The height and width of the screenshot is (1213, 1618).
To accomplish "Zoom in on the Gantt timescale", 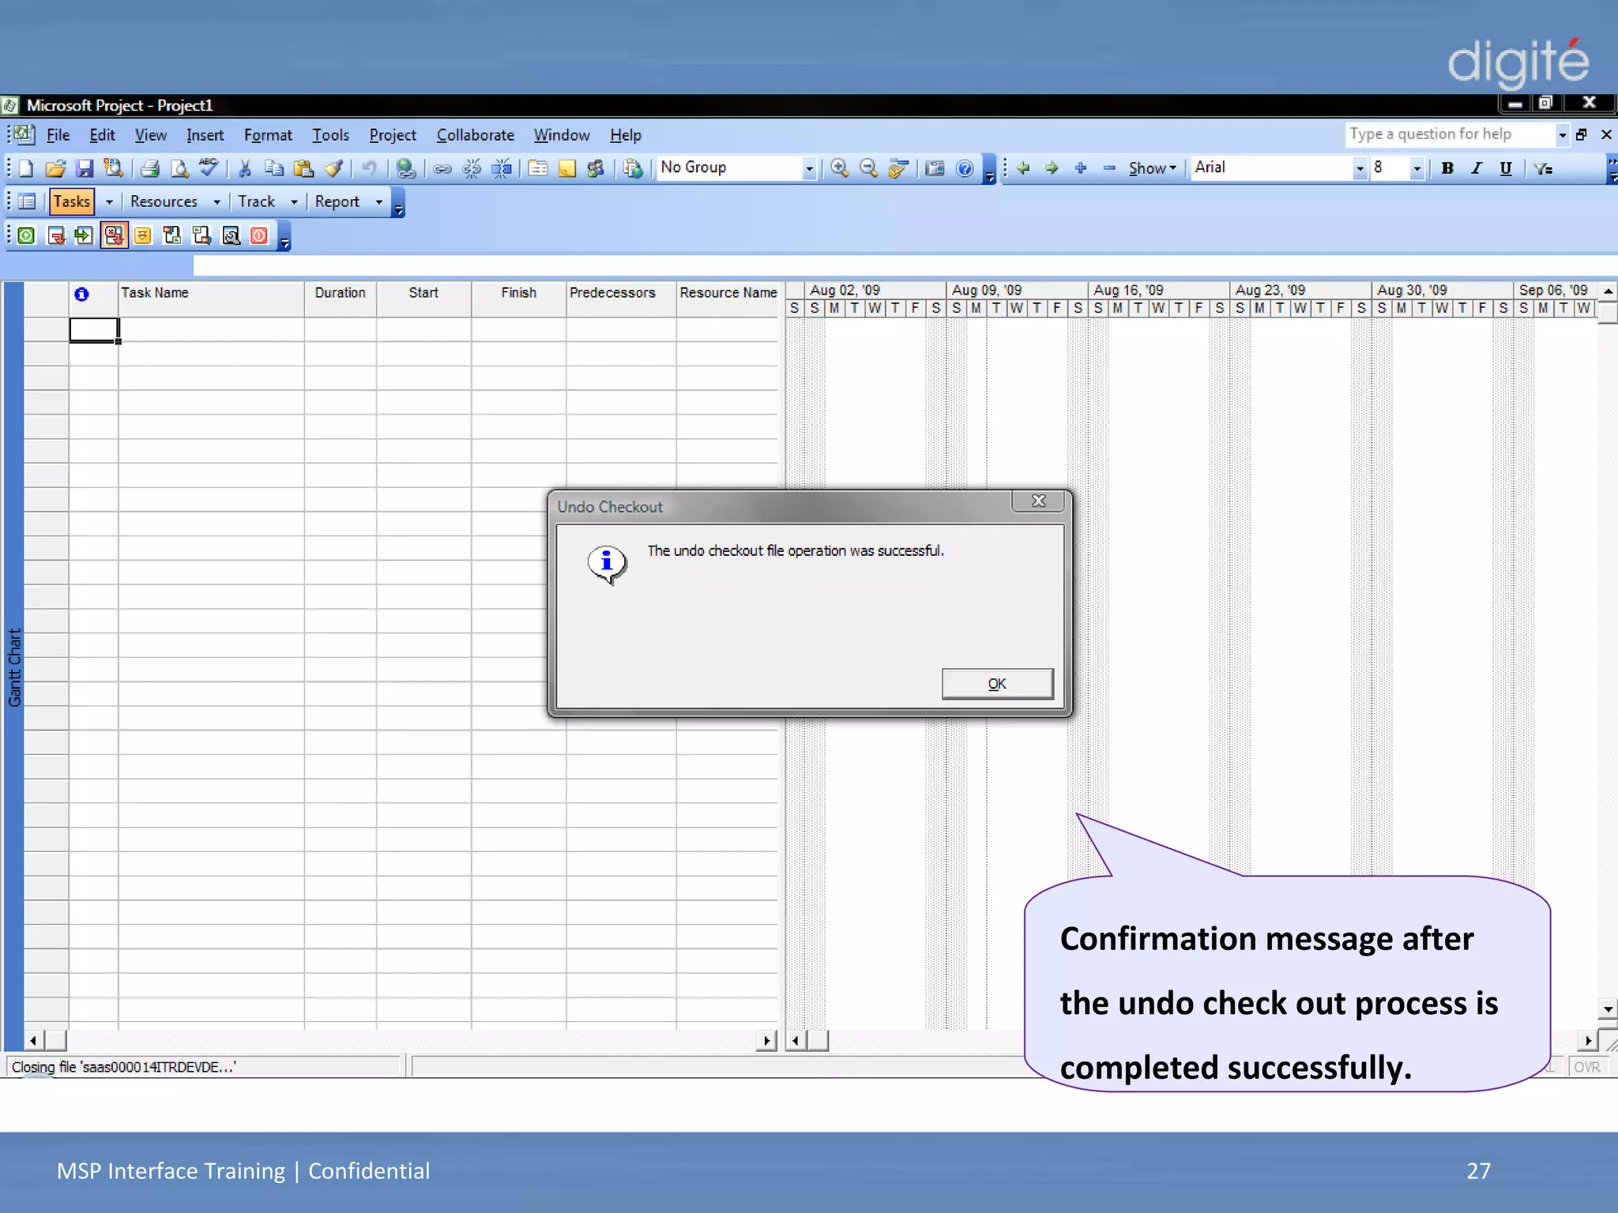I will point(840,168).
